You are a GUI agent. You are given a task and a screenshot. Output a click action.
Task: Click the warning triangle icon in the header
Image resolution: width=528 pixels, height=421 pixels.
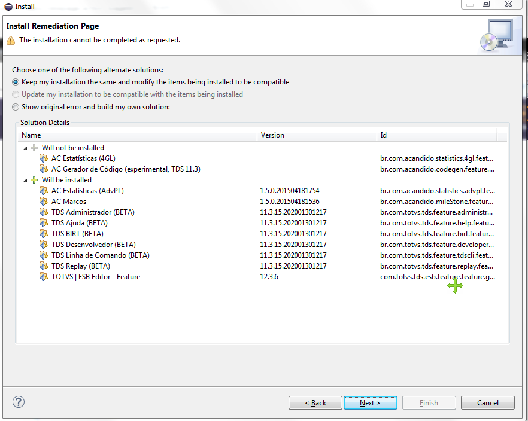coord(11,40)
